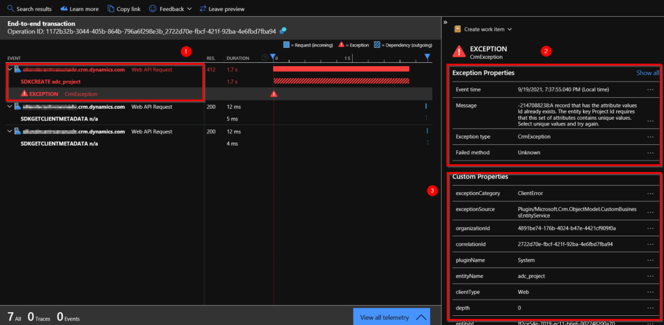Open the Create work item dropdown

pyautogui.click(x=484, y=29)
